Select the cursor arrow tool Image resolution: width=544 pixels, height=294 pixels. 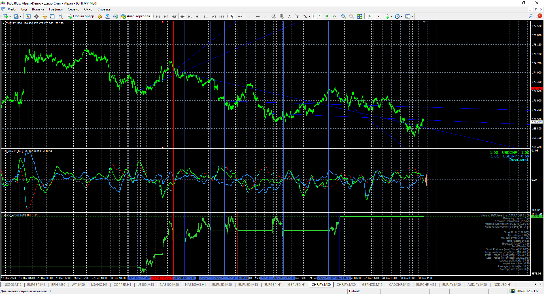(x=232, y=16)
